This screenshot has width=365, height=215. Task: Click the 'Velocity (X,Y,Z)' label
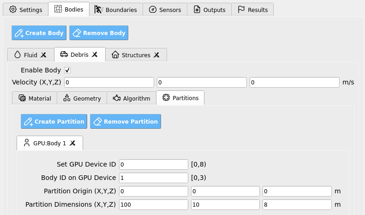click(36, 82)
